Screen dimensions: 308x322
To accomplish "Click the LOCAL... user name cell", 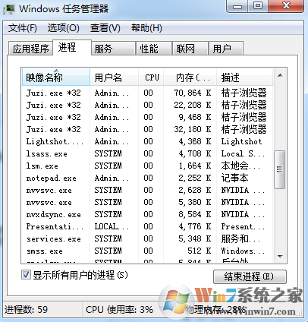I will click(x=112, y=226).
